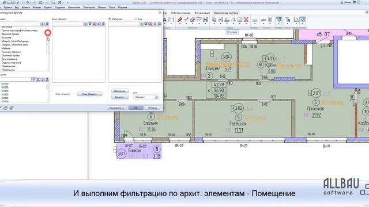Click the Имя объекта button
This screenshot has height=207, width=369.
(89, 94)
